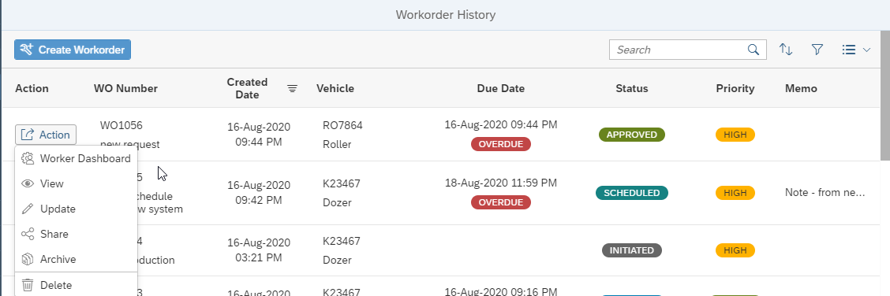Click the Priority column header

735,88
